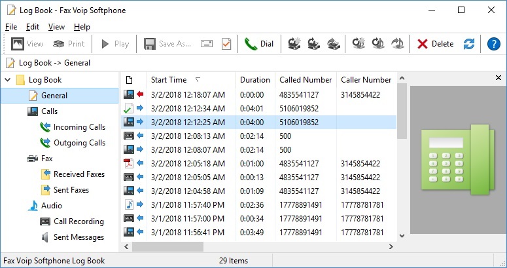507x268 pixels.
Task: Click cassette icon on 12:05:05 AM row
Action: tap(129, 177)
